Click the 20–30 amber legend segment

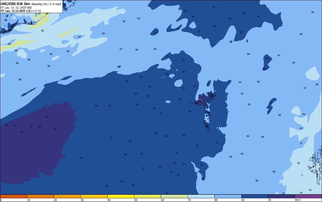(67, 196)
